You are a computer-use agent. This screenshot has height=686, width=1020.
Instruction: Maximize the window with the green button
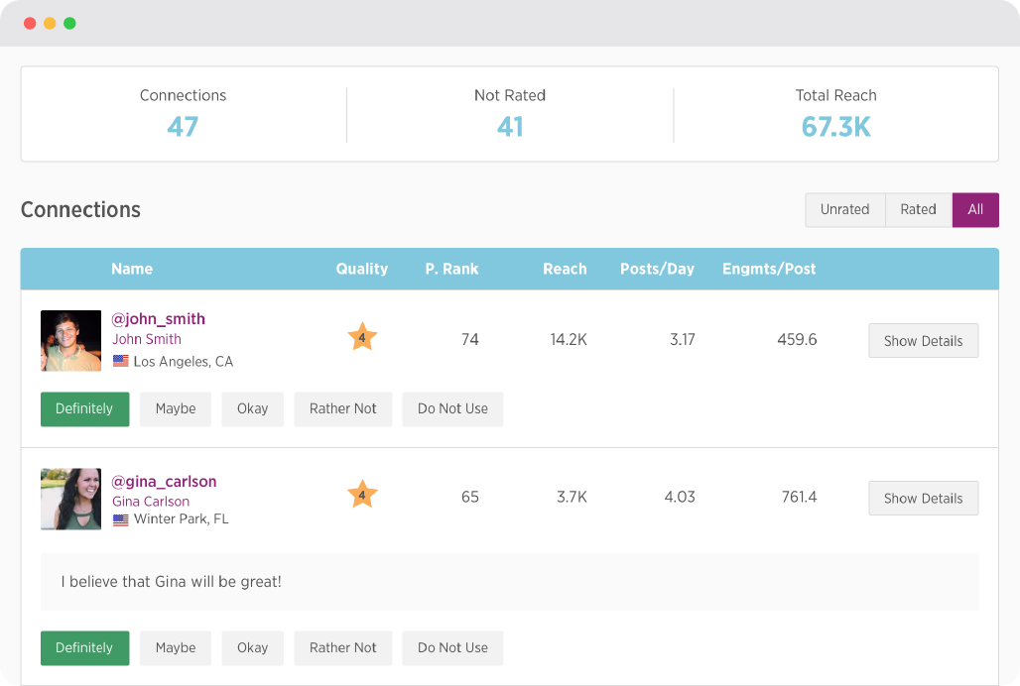[69, 24]
